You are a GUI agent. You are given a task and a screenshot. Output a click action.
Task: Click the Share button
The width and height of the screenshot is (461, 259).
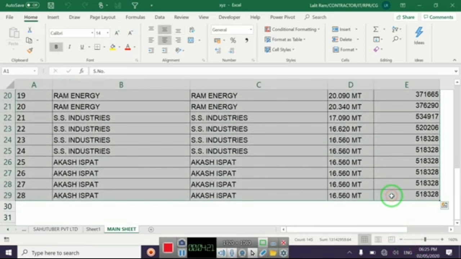(x=405, y=17)
